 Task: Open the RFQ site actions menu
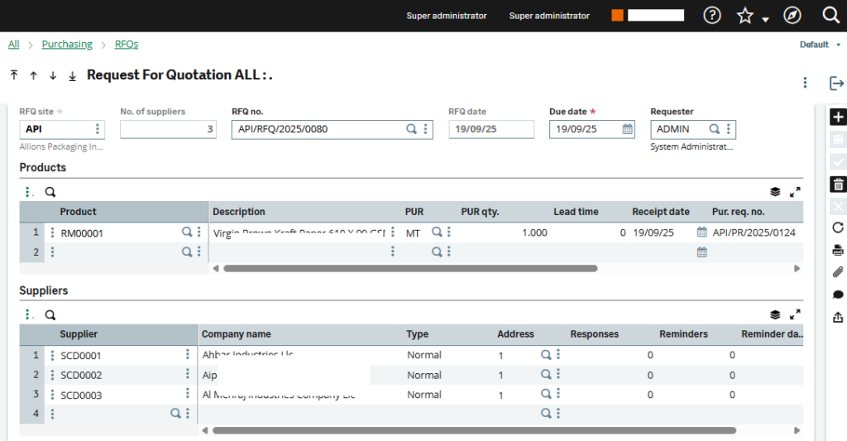click(x=98, y=129)
